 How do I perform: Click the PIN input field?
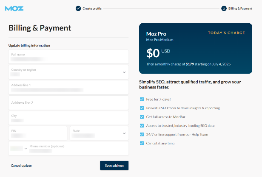coord(38,133)
